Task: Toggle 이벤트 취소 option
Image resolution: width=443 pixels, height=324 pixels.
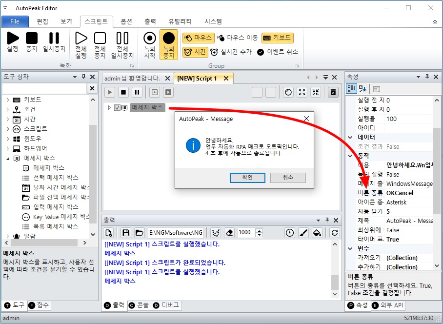Action: coord(278,52)
